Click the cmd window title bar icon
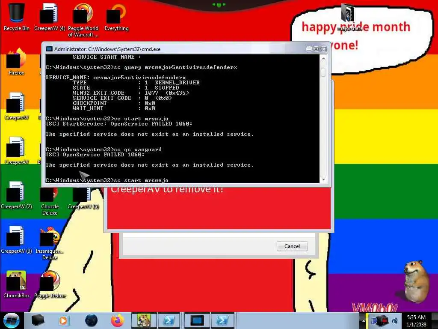The image size is (438, 329). click(x=49, y=49)
